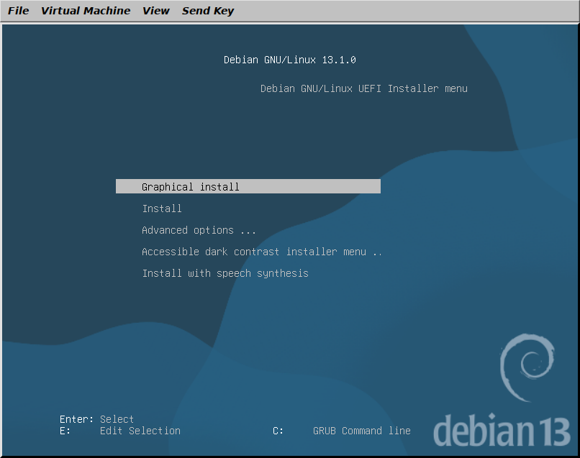580x458 pixels.
Task: Click the GRUB Command line hint
Action: click(361, 430)
